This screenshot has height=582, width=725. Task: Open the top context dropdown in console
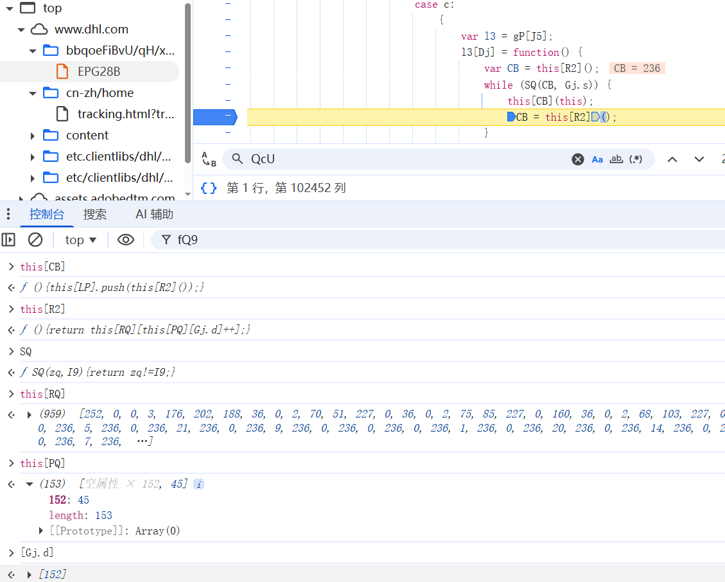point(80,240)
